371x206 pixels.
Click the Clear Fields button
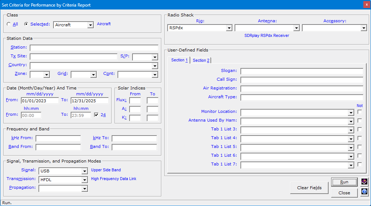[309, 188]
